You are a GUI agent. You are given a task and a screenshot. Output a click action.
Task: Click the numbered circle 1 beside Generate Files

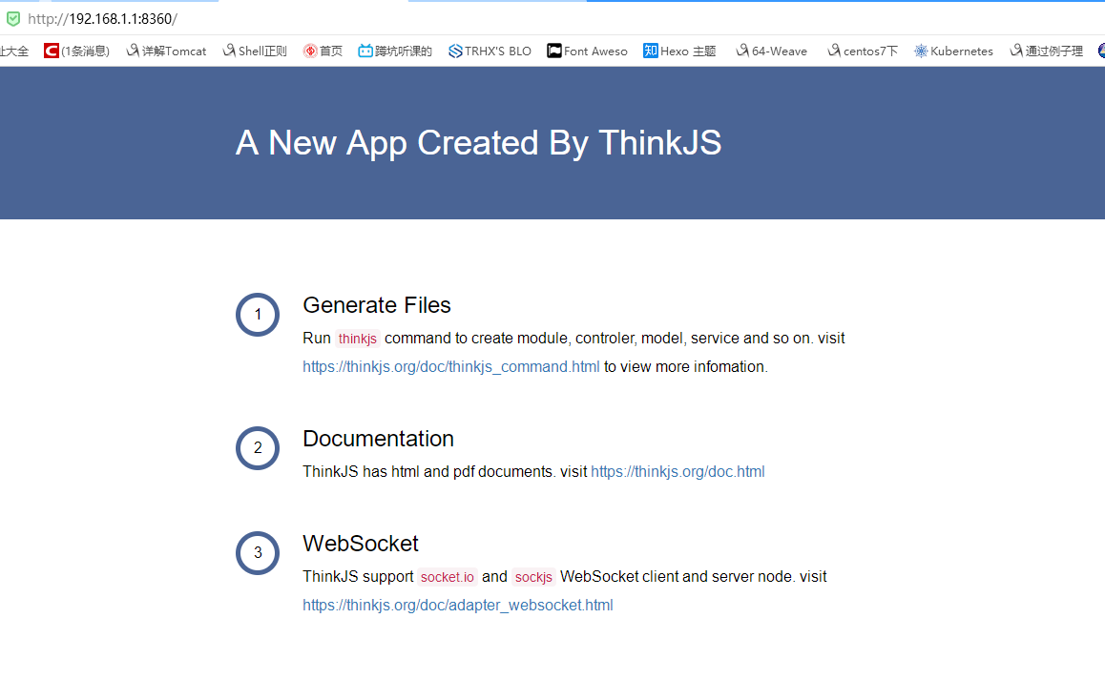[x=258, y=315]
